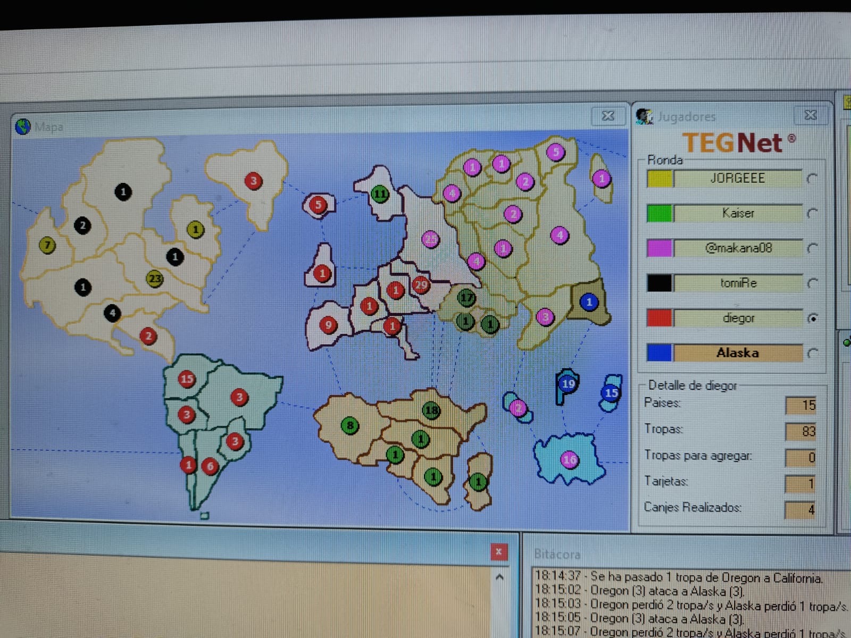Click the @makana08 player button

click(x=738, y=248)
